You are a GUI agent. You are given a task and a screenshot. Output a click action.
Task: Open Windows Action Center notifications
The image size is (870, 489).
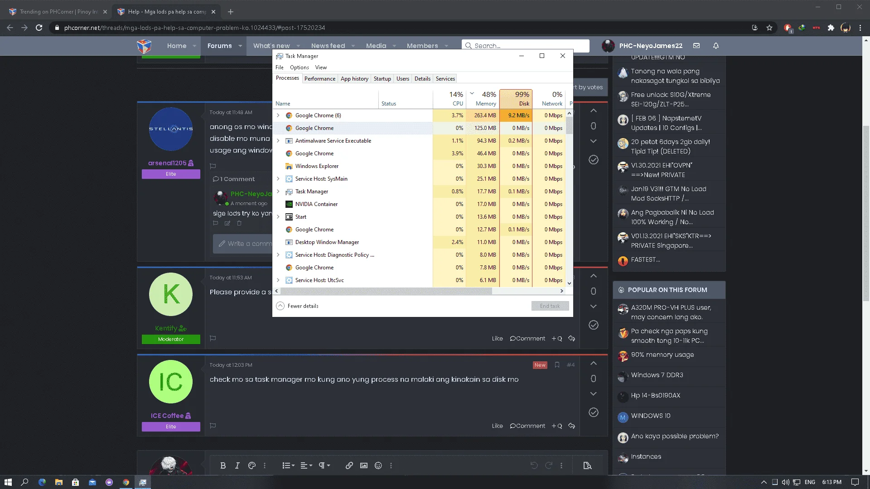(x=855, y=482)
